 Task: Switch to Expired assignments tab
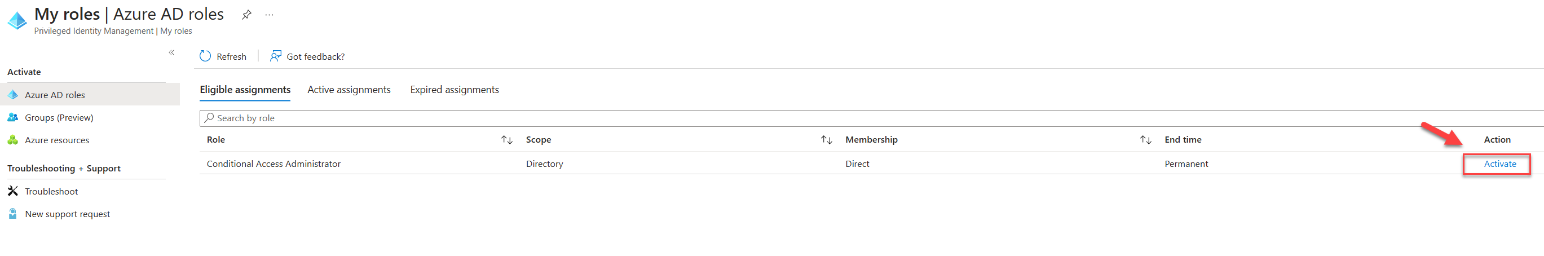455,89
